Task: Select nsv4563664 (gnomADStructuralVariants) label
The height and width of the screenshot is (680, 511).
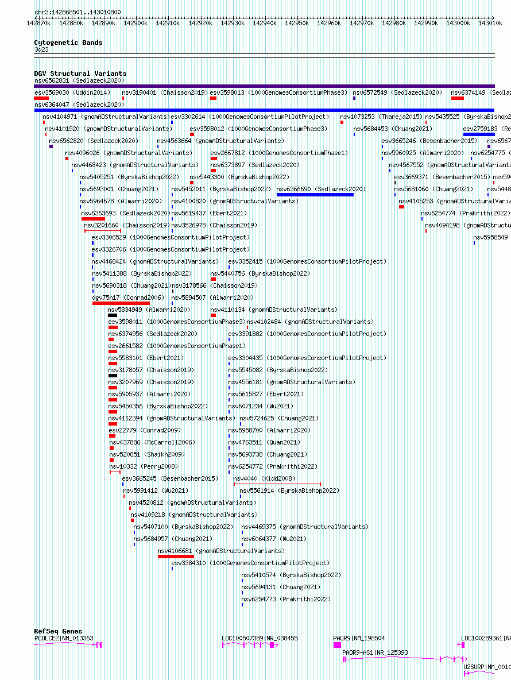Action: [220, 141]
